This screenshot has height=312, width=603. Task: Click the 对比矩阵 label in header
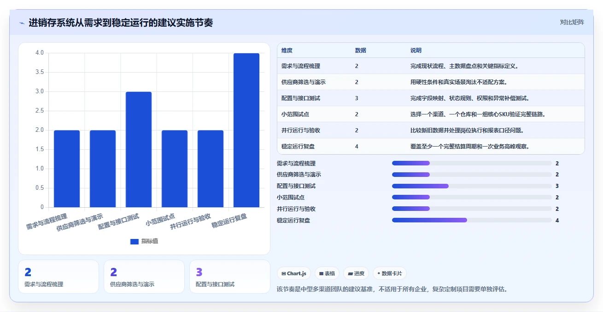[x=572, y=22]
